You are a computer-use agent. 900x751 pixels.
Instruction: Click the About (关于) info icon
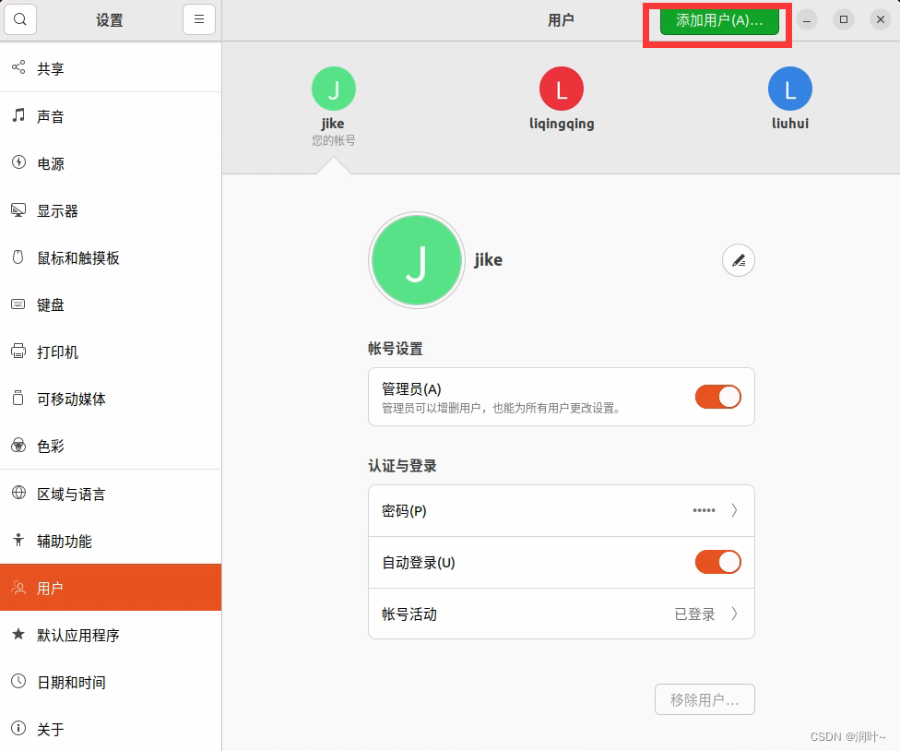pyautogui.click(x=18, y=728)
